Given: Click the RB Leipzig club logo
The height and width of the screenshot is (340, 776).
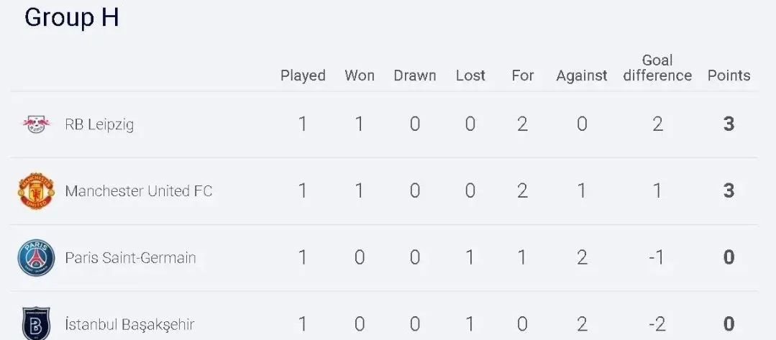Looking at the screenshot, I should click(36, 124).
